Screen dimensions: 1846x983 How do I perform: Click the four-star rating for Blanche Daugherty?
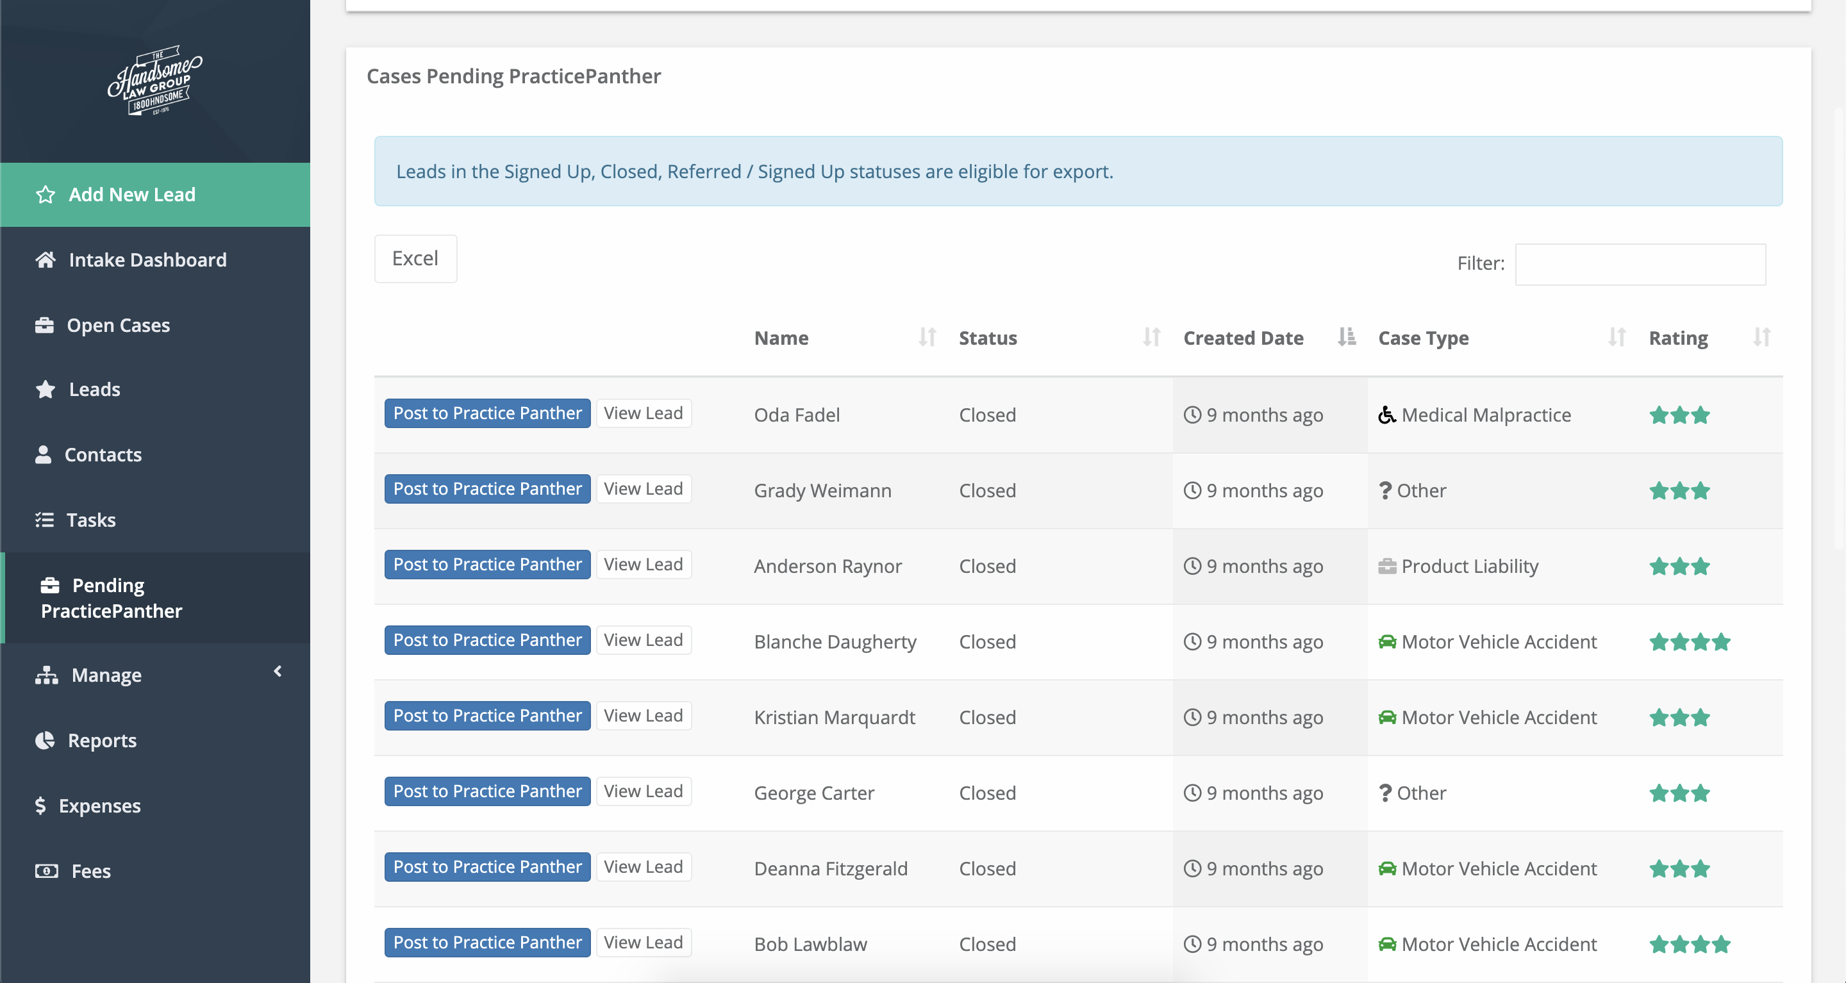(1689, 641)
